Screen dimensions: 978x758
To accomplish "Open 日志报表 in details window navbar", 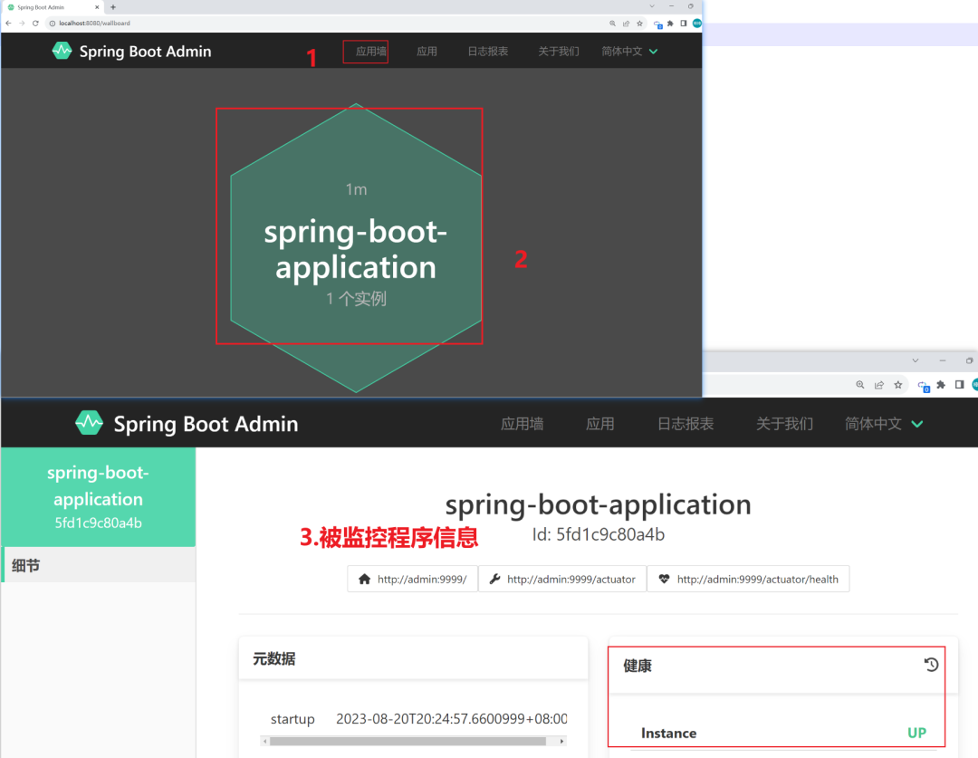I will (686, 424).
